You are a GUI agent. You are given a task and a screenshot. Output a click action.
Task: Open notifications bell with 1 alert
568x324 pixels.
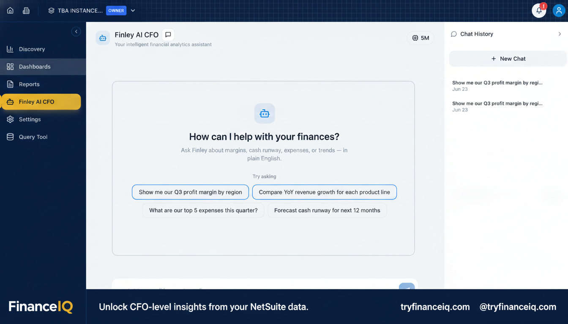[539, 11]
